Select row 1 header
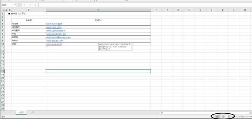The image size is (252, 119). click(3, 14)
